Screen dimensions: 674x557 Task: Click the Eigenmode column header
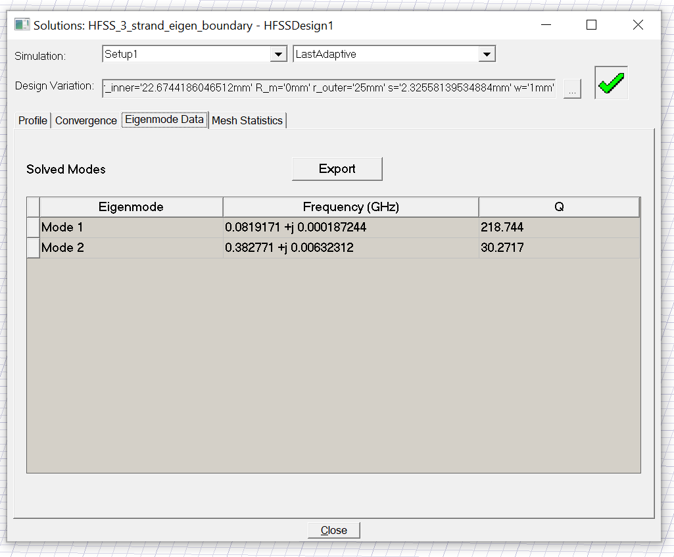tap(131, 207)
